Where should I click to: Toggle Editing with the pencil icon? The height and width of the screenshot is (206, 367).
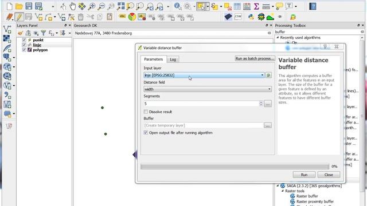pos(19,17)
